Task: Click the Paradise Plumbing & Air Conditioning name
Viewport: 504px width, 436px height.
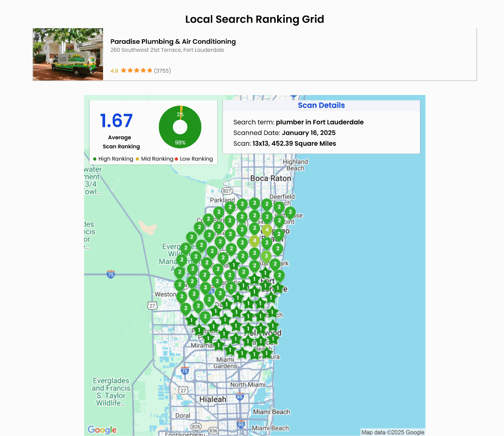Action: click(173, 41)
